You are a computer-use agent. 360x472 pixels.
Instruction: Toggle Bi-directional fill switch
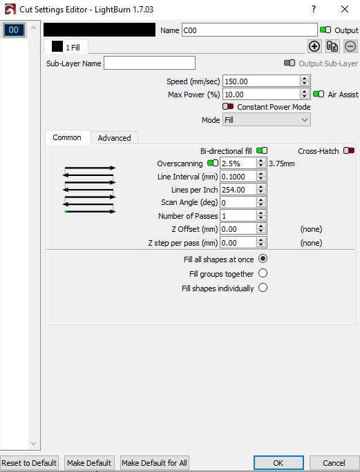coord(262,150)
